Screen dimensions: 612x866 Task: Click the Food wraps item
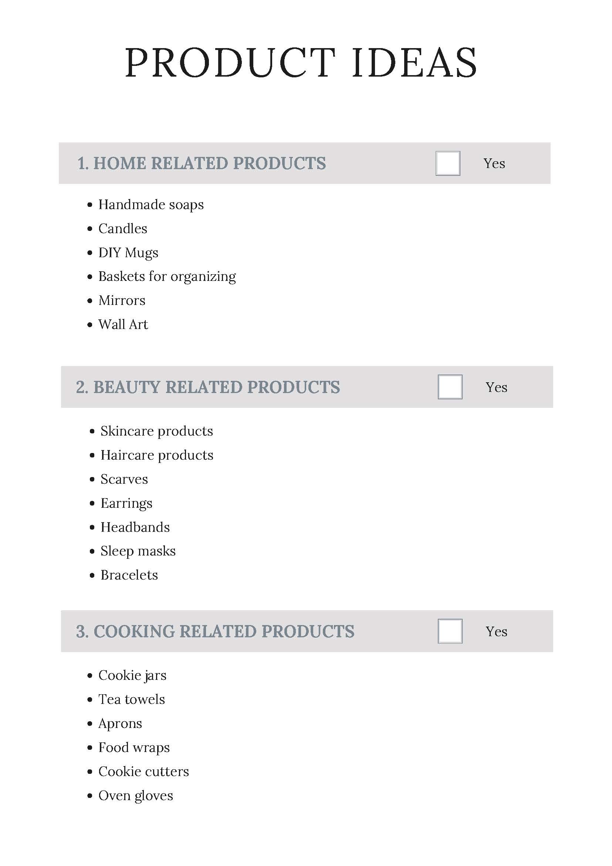click(x=134, y=748)
